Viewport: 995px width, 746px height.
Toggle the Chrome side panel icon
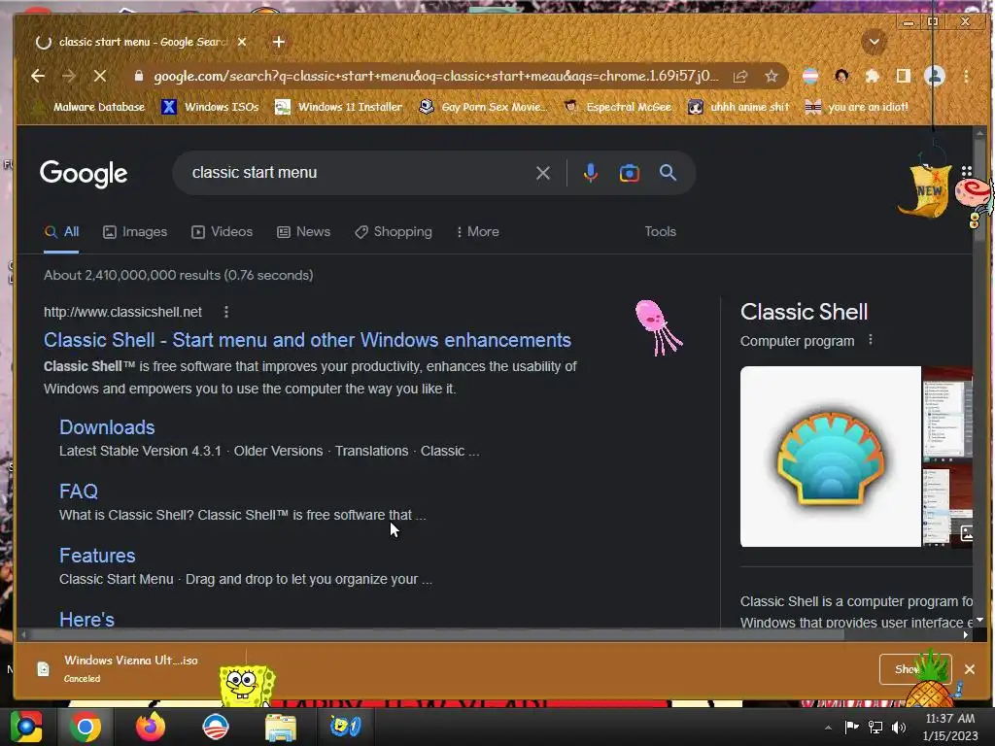click(x=903, y=76)
